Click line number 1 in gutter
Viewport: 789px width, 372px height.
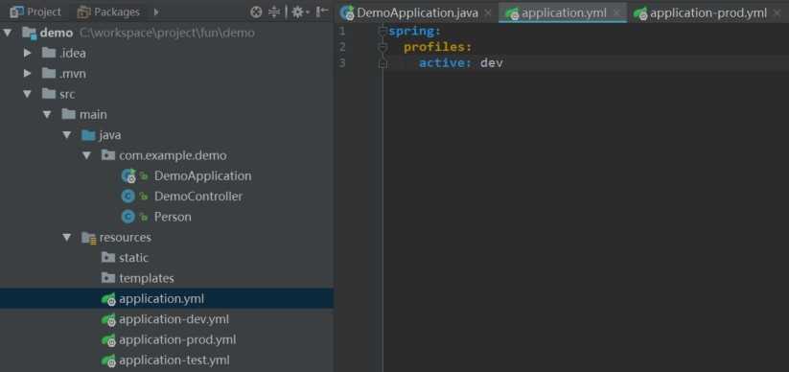click(342, 32)
